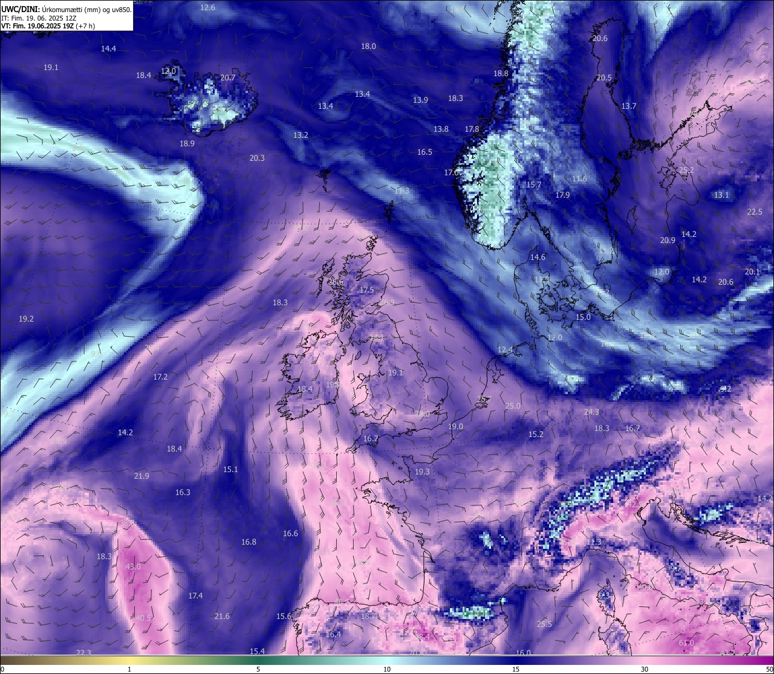Image resolution: width=774 pixels, height=674 pixels.
Task: Click the 18.9 value south of Iceland
Action: pyautogui.click(x=187, y=143)
